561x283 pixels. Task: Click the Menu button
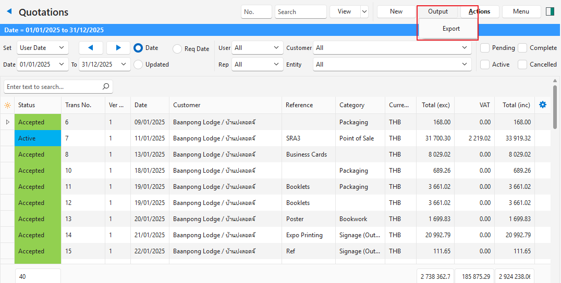tap(521, 11)
